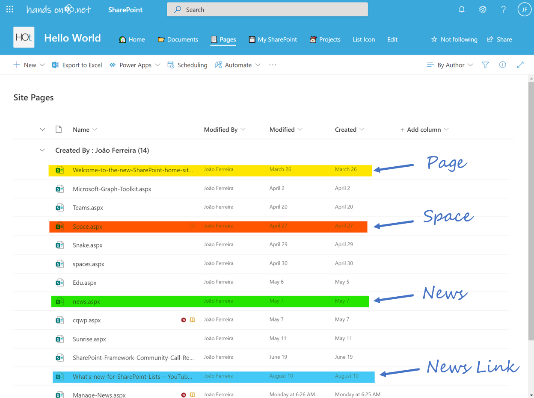Click the Export to Excel icon

[55, 65]
